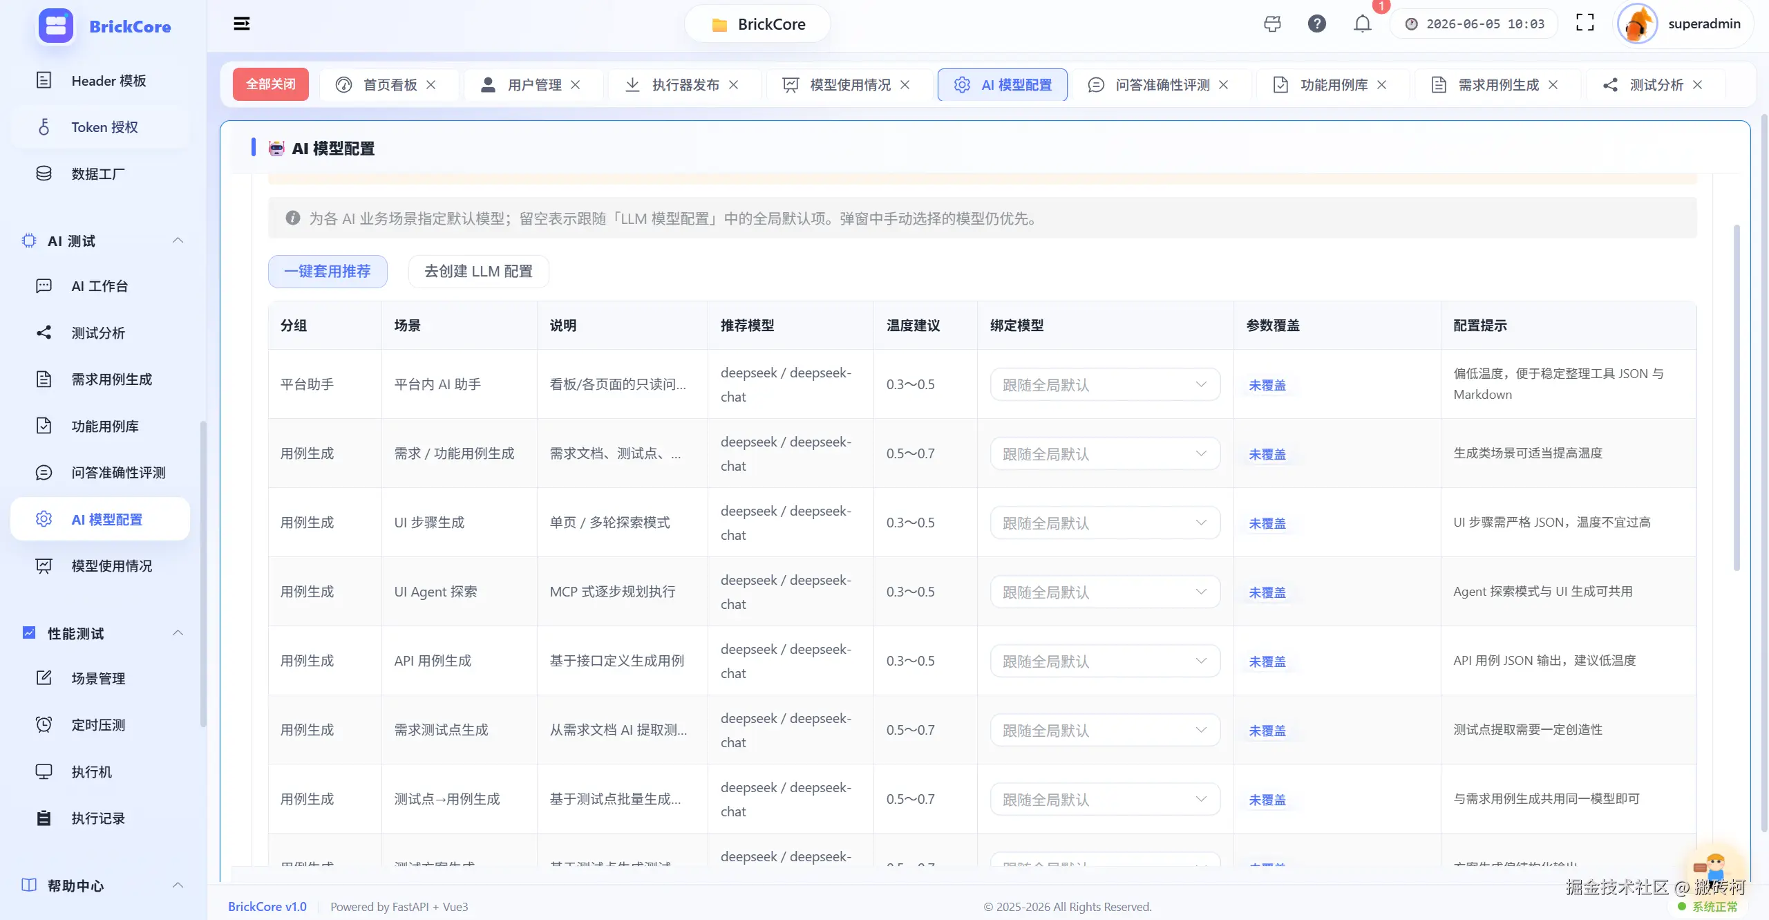Open AI 工作台 sidebar item

[x=100, y=286]
